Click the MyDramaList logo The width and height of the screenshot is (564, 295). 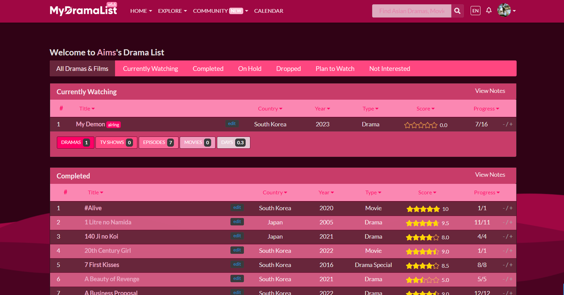(x=83, y=10)
